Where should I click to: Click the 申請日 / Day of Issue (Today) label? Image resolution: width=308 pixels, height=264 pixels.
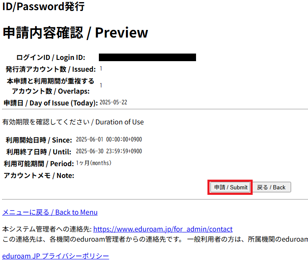pyautogui.click(x=51, y=103)
